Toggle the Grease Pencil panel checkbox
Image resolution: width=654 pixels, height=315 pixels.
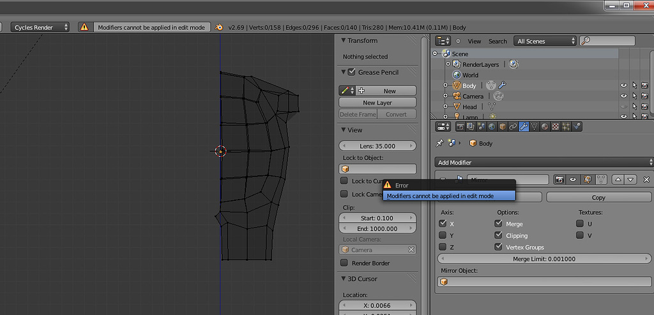352,71
